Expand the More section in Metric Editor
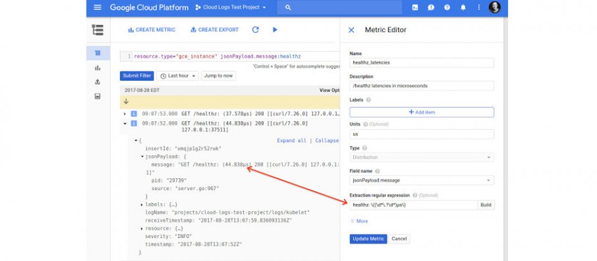 click(359, 221)
